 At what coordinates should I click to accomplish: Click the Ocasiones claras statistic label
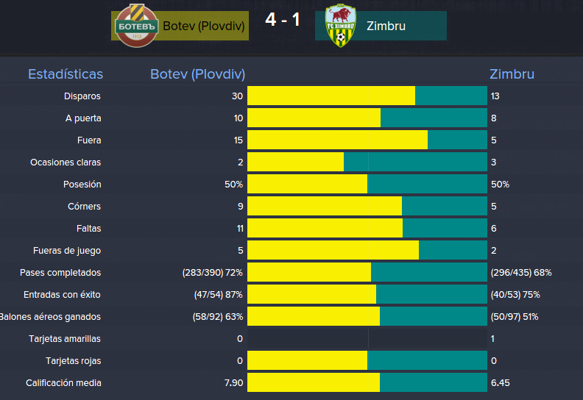(x=66, y=162)
